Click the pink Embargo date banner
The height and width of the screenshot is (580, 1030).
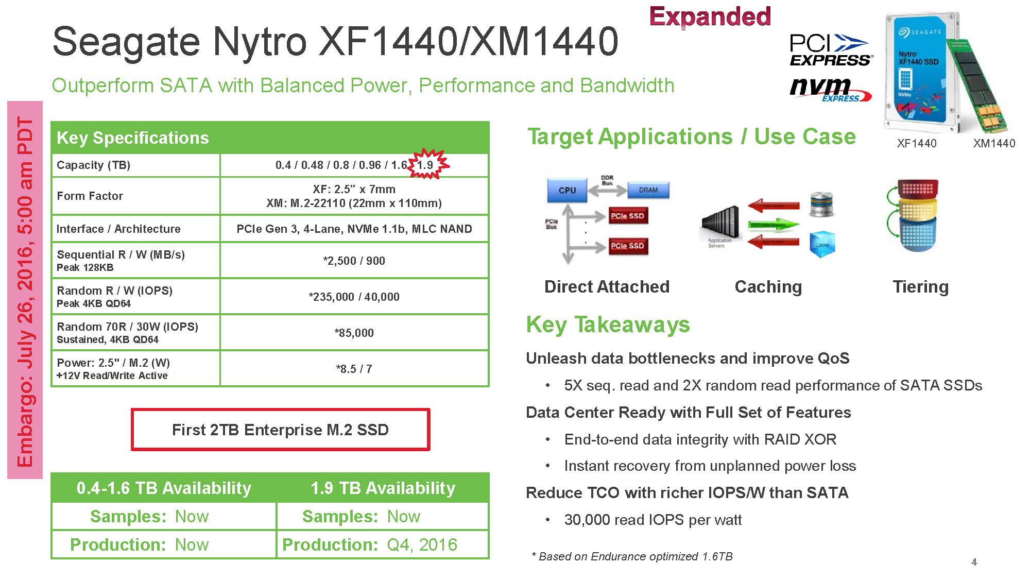[x=25, y=290]
